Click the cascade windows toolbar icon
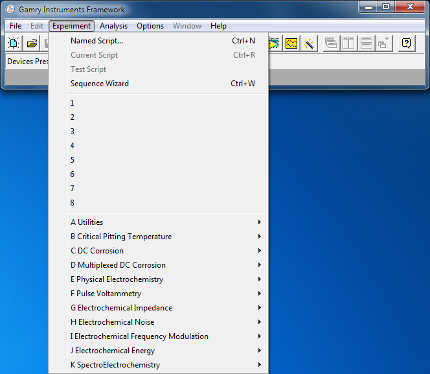 (x=332, y=43)
